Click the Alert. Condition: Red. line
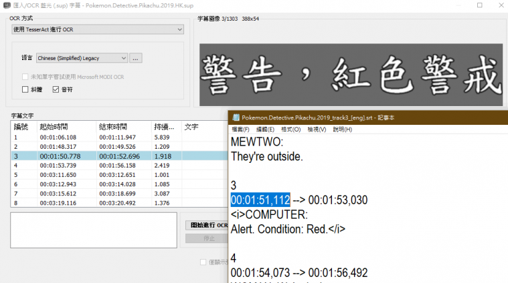 (288, 229)
